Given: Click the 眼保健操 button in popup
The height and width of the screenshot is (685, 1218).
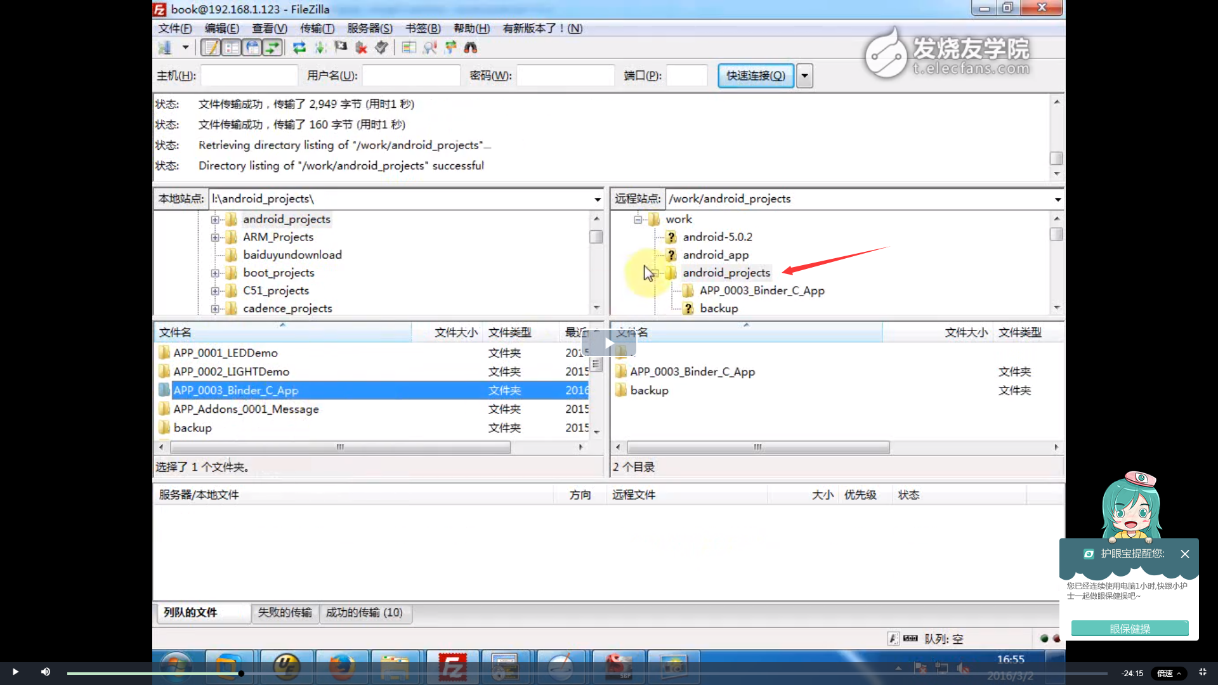Looking at the screenshot, I should (x=1129, y=629).
